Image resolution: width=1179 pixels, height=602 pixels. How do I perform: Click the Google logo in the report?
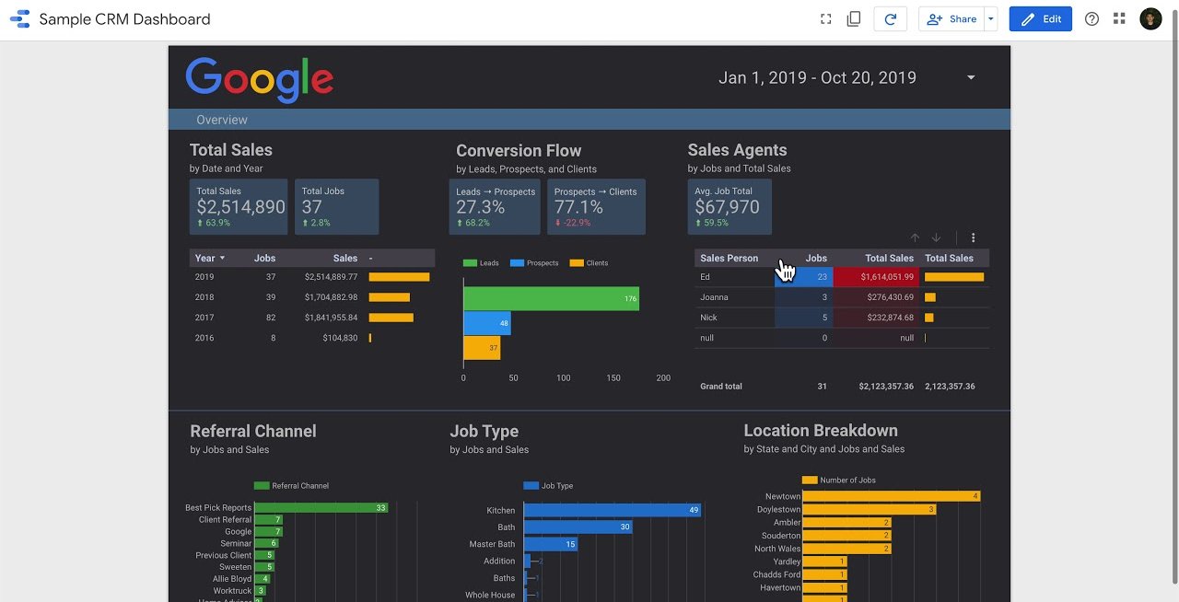[260, 80]
